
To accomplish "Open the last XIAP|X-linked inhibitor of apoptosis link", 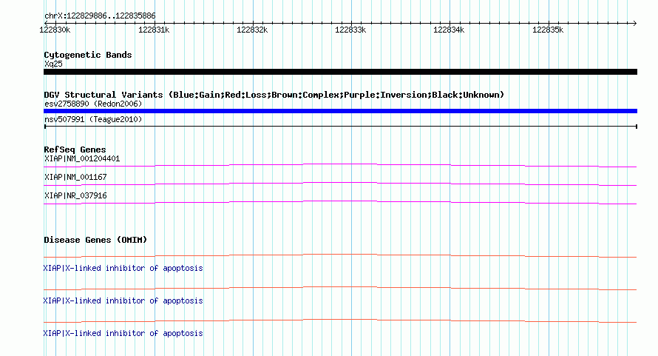I will pos(123,333).
